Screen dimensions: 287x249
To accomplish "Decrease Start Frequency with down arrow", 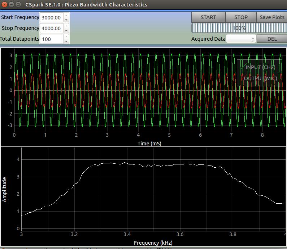I will click(x=66, y=19).
